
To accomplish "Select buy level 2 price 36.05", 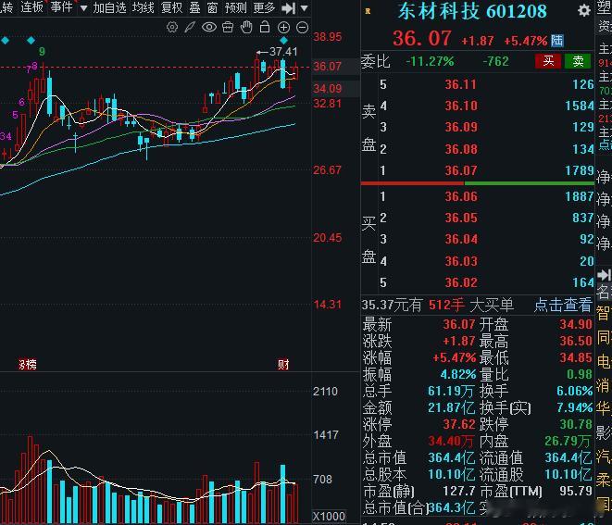I will pos(460,218).
